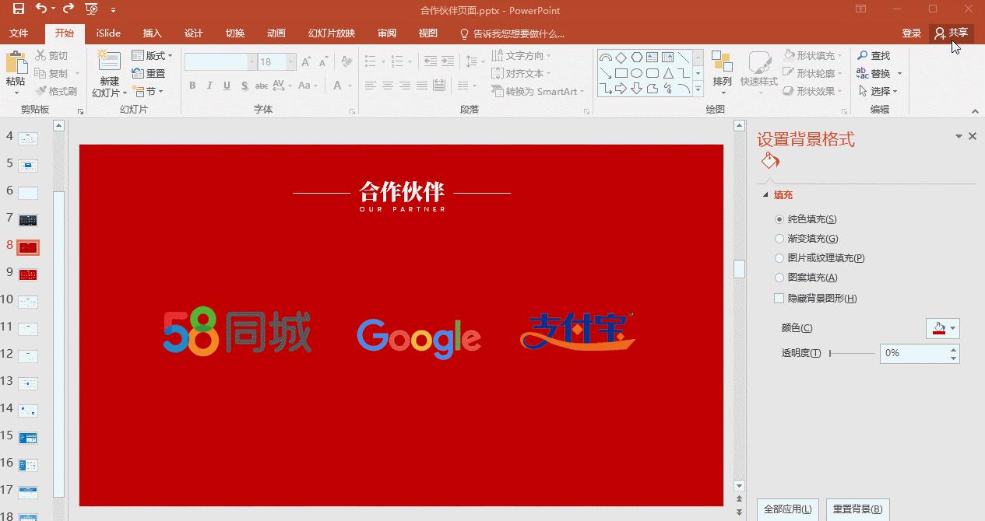
Task: Click the Reset (重置) slide icon
Action: [x=138, y=73]
